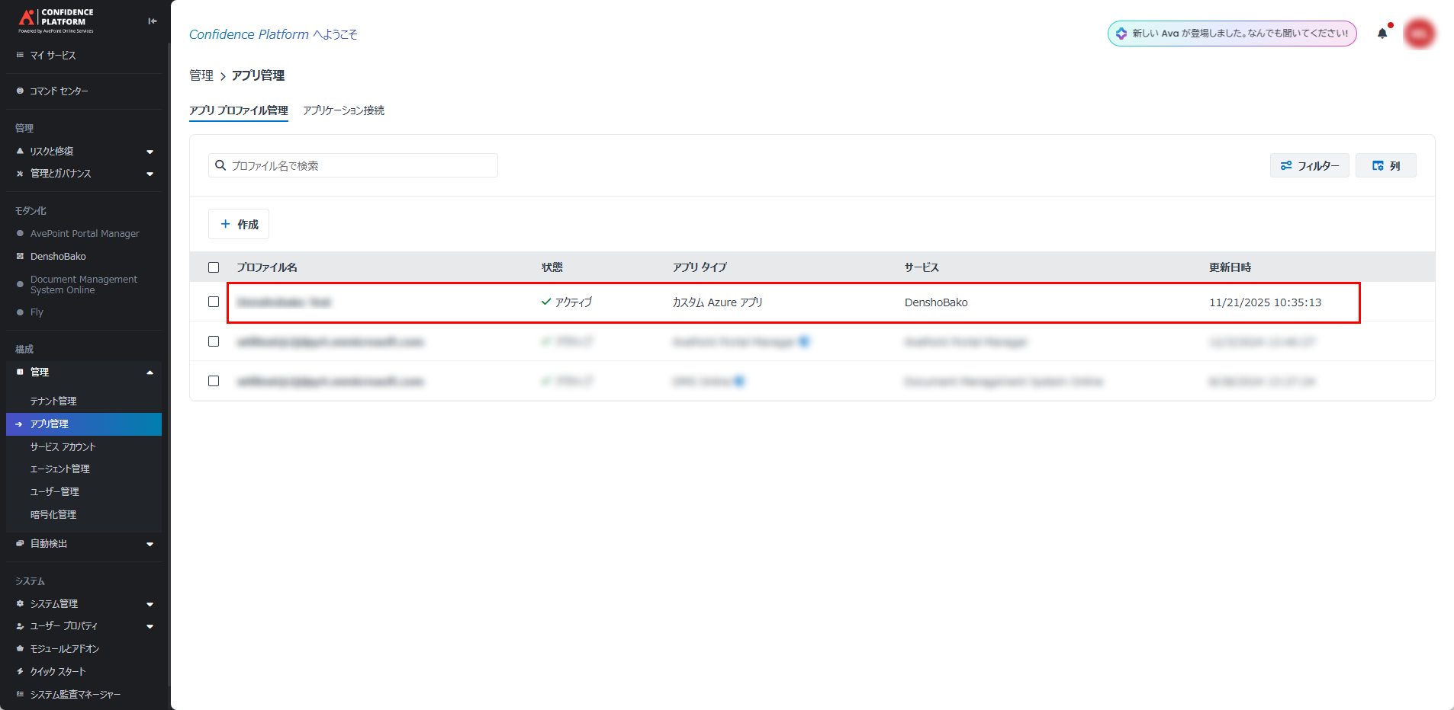Open the notifications bell

(1382, 33)
